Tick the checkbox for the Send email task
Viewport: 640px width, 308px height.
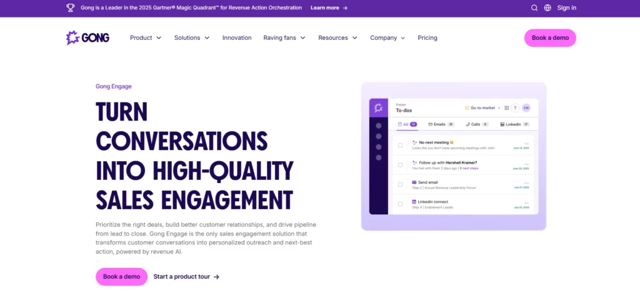(400, 184)
